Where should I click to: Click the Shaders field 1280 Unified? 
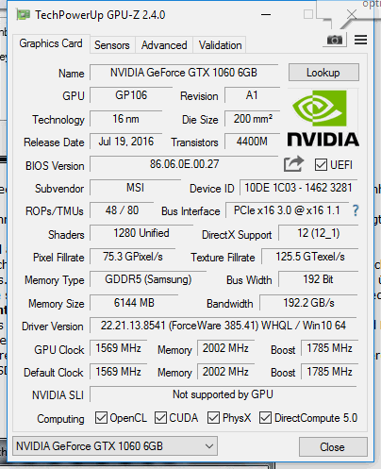(141, 233)
